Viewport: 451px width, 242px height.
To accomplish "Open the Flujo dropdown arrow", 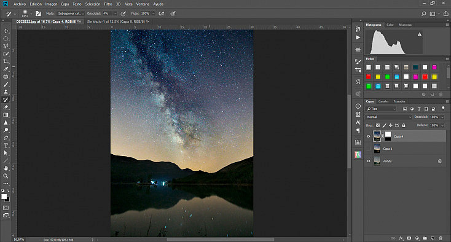I will pos(154,14).
